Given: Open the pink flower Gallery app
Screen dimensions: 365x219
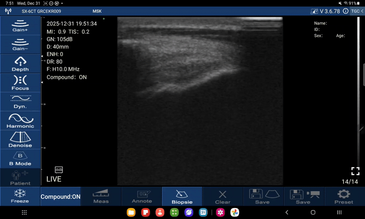Looking at the screenshot, I should [220, 212].
